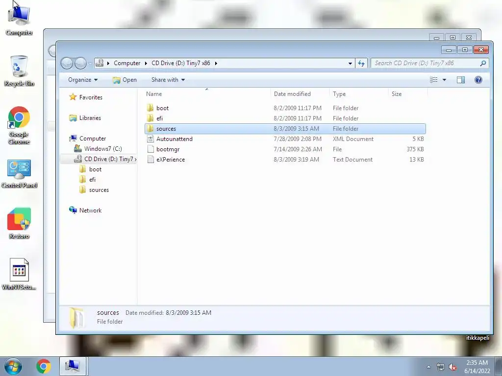Click the XML Document type cell
The image size is (502, 376).
point(353,139)
